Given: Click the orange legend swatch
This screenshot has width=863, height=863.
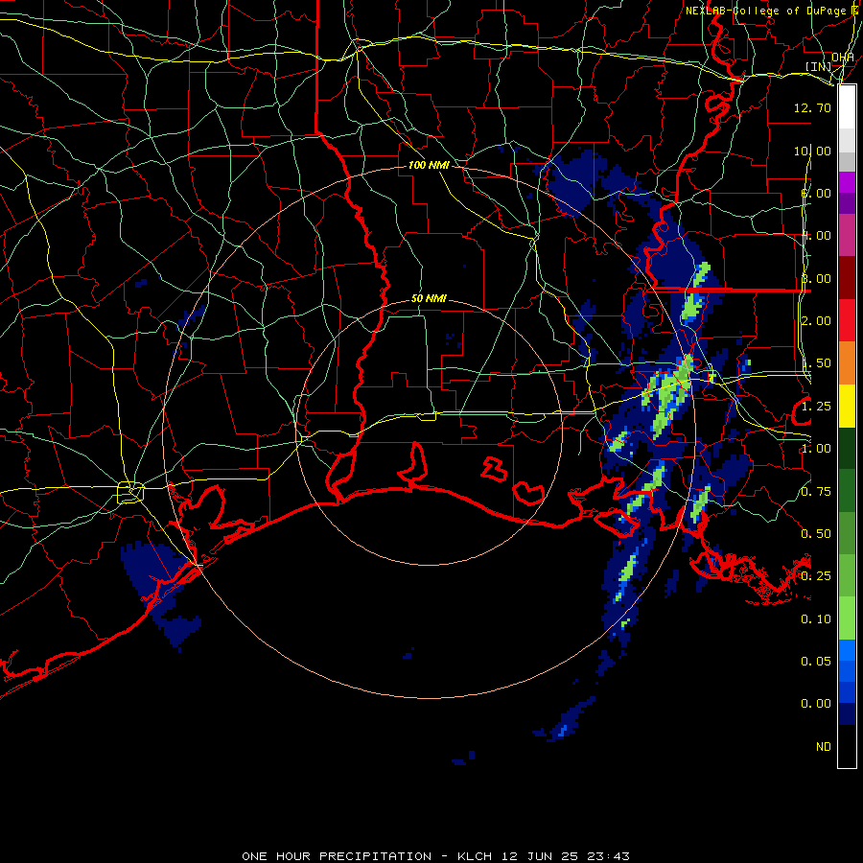Looking at the screenshot, I should [847, 363].
